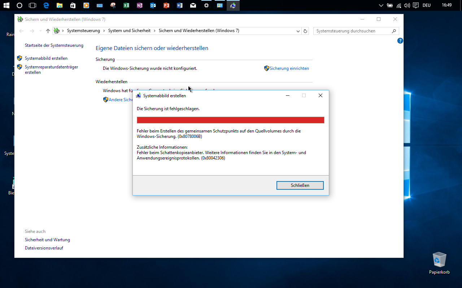462x288 pixels.
Task: Open the Dateiversionsverlauf link
Action: (44, 248)
